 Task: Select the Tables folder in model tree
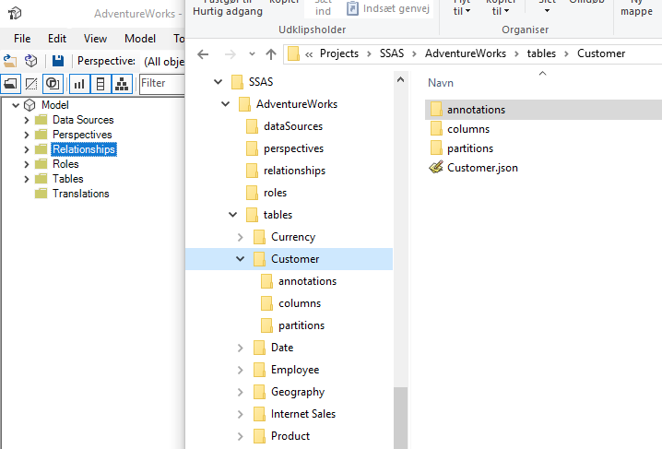pos(67,179)
